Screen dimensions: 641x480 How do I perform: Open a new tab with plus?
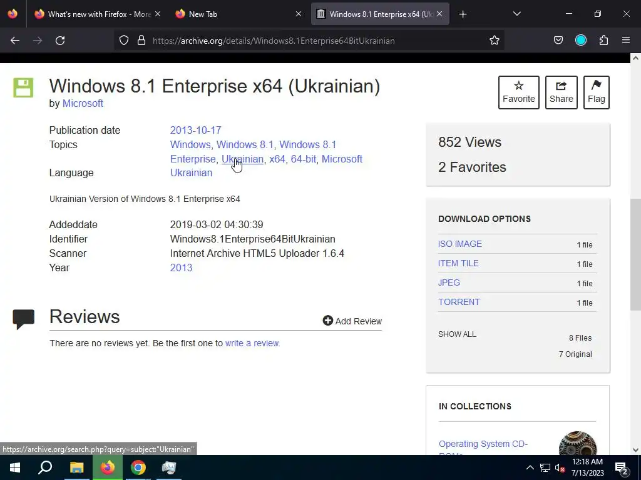tap(463, 14)
